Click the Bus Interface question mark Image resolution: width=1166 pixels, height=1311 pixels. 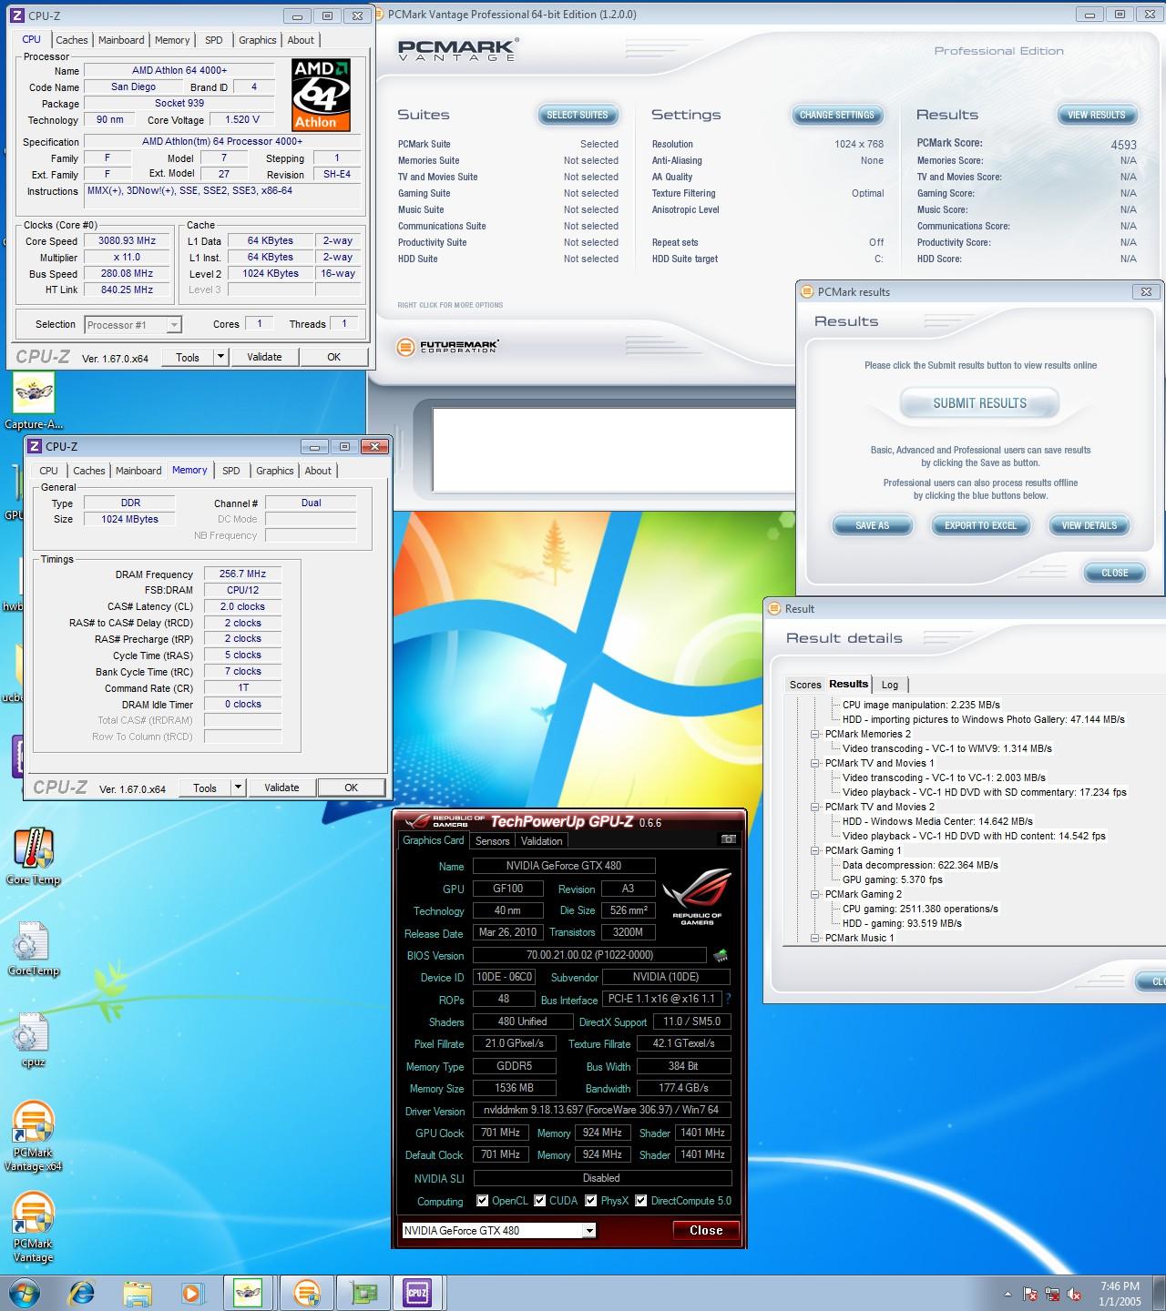pyautogui.click(x=728, y=999)
